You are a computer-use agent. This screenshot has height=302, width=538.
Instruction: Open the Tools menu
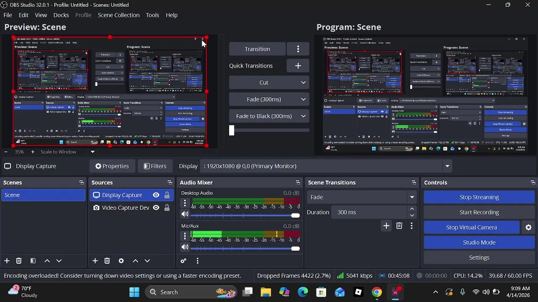coord(152,15)
